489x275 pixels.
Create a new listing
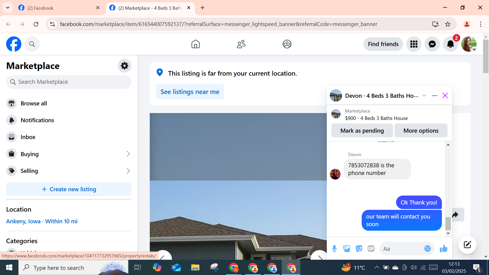click(x=69, y=189)
